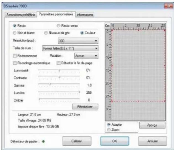The image size is (174, 150).
Task: Select the Recto radio button
Action: pyautogui.click(x=15, y=26)
